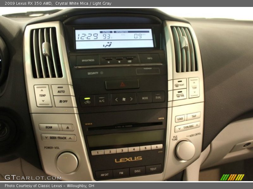Image resolution: width=253 pixels, height=189 pixels.
Task: Eject the disc with eject button
Action: 68,128
